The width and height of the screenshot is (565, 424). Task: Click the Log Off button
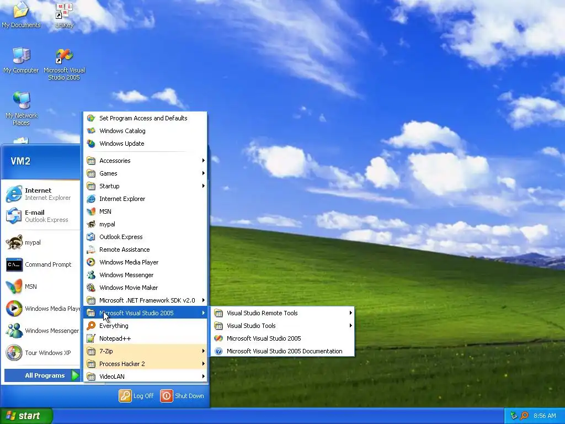[137, 396]
